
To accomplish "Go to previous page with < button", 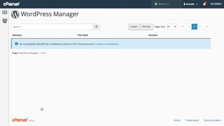I will (189, 27).
